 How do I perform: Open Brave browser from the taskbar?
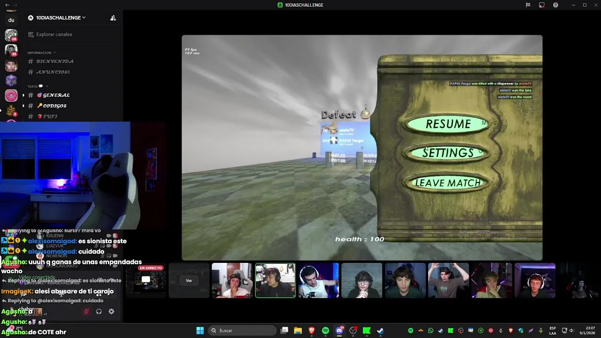(x=311, y=330)
